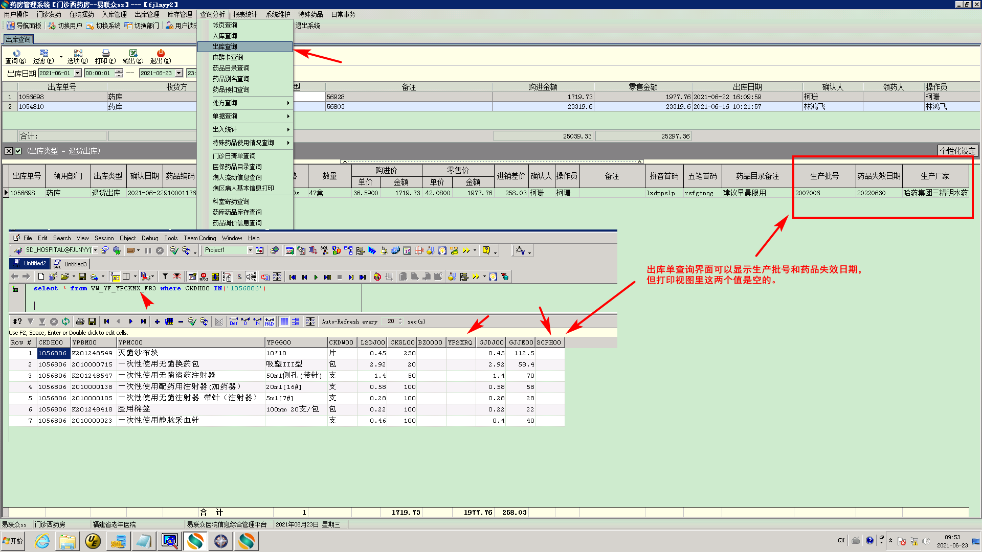Click the 选项(O) options icon
Screen dimensions: 982x552
[x=78, y=53]
